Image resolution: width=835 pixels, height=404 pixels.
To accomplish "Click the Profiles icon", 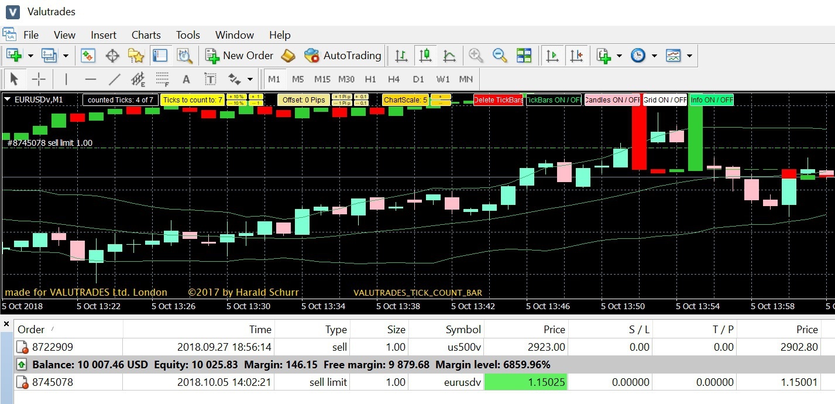I will pyautogui.click(x=49, y=56).
